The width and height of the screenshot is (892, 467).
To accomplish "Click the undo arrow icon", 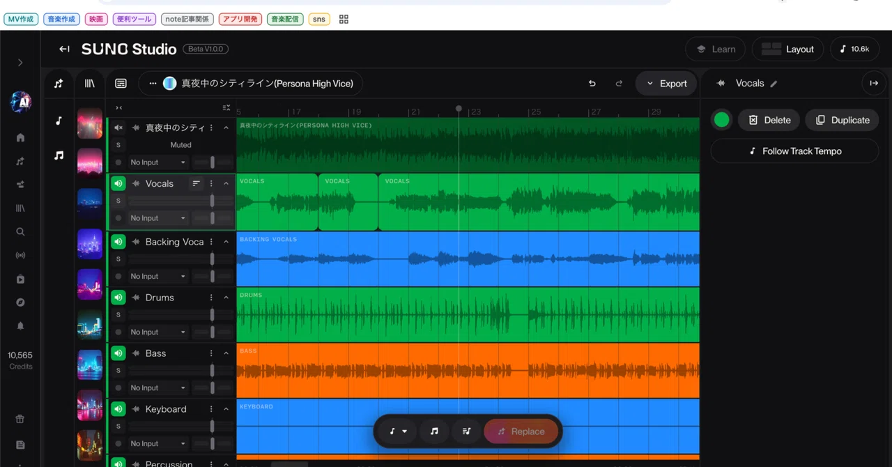I will 592,84.
